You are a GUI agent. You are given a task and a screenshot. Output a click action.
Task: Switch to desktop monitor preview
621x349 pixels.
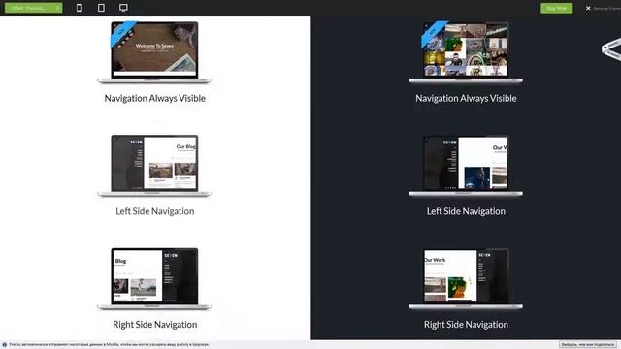pyautogui.click(x=123, y=8)
